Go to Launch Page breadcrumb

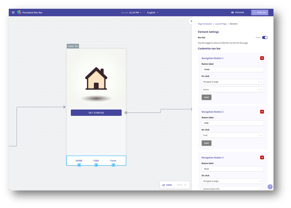click(x=221, y=24)
